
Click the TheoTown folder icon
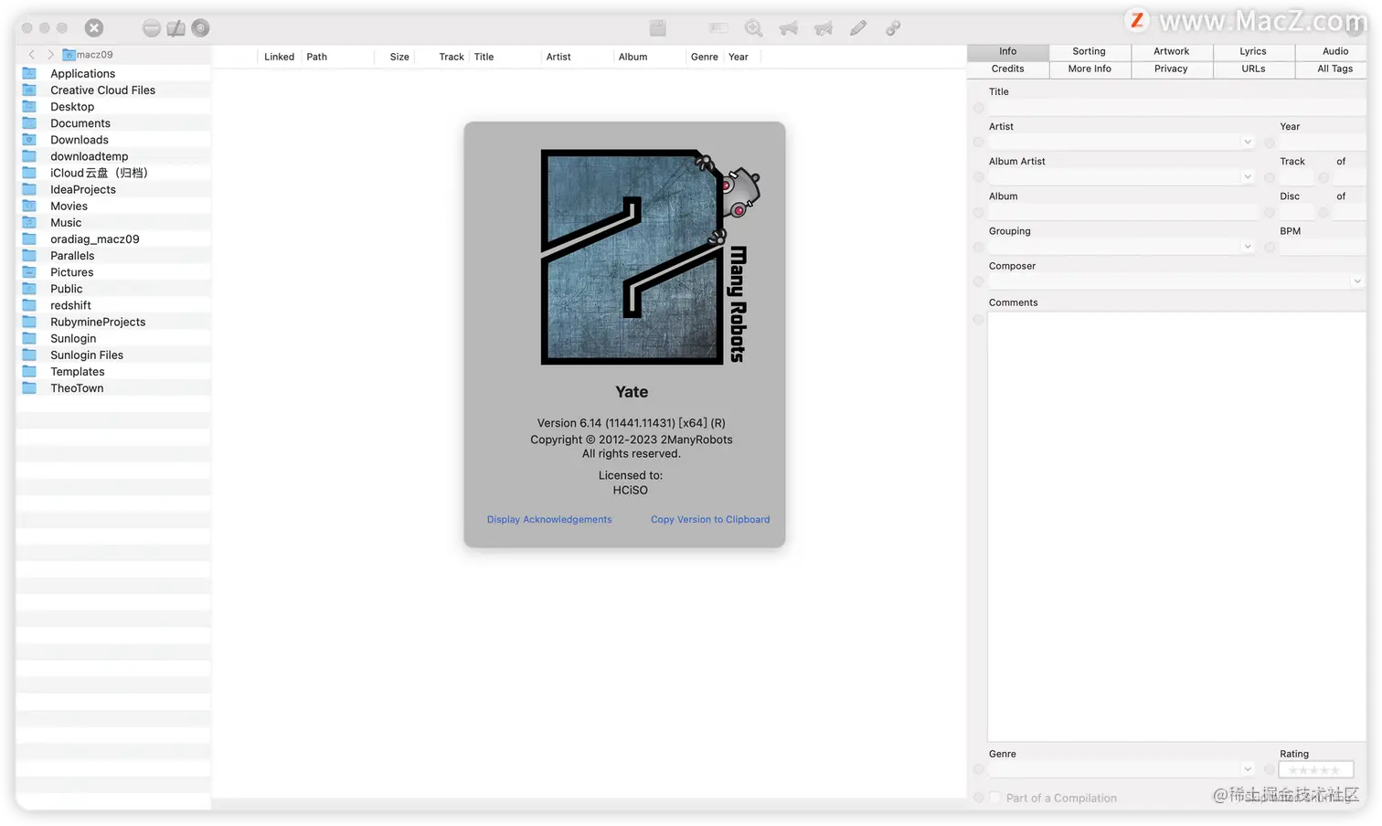click(29, 388)
